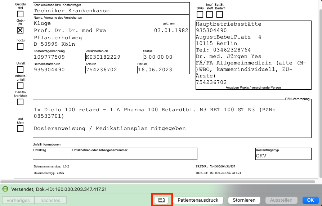
Task: Click the PZN-Verordnung label
Action: 297,99
